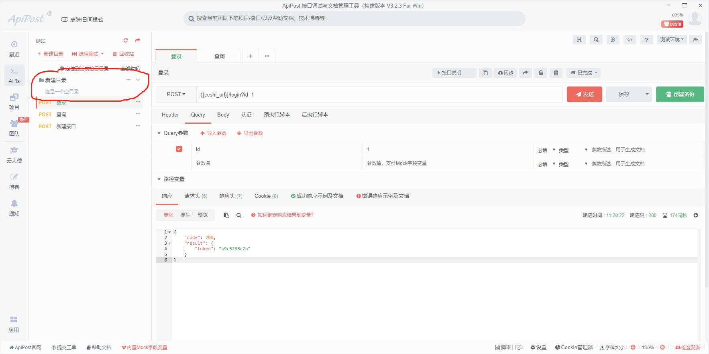Click the code generation </> icon
Screen dimensions: 709x354
coord(630,40)
